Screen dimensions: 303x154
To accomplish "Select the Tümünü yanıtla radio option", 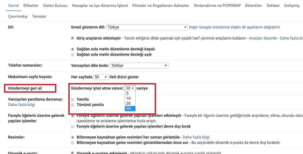I will pos(73,105).
